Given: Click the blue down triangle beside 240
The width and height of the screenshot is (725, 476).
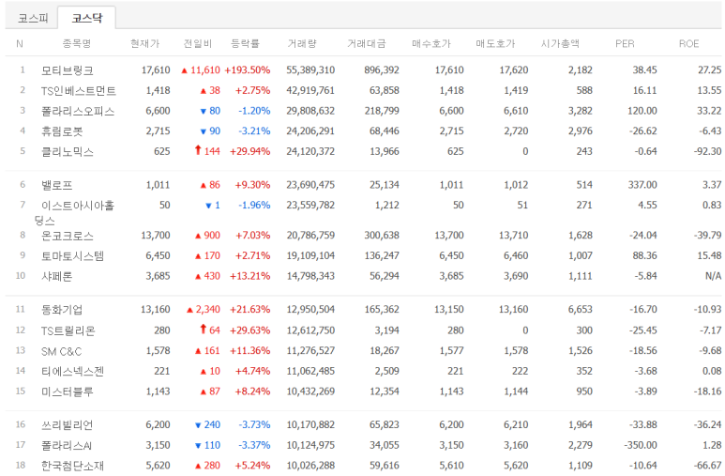Looking at the screenshot, I should (198, 425).
